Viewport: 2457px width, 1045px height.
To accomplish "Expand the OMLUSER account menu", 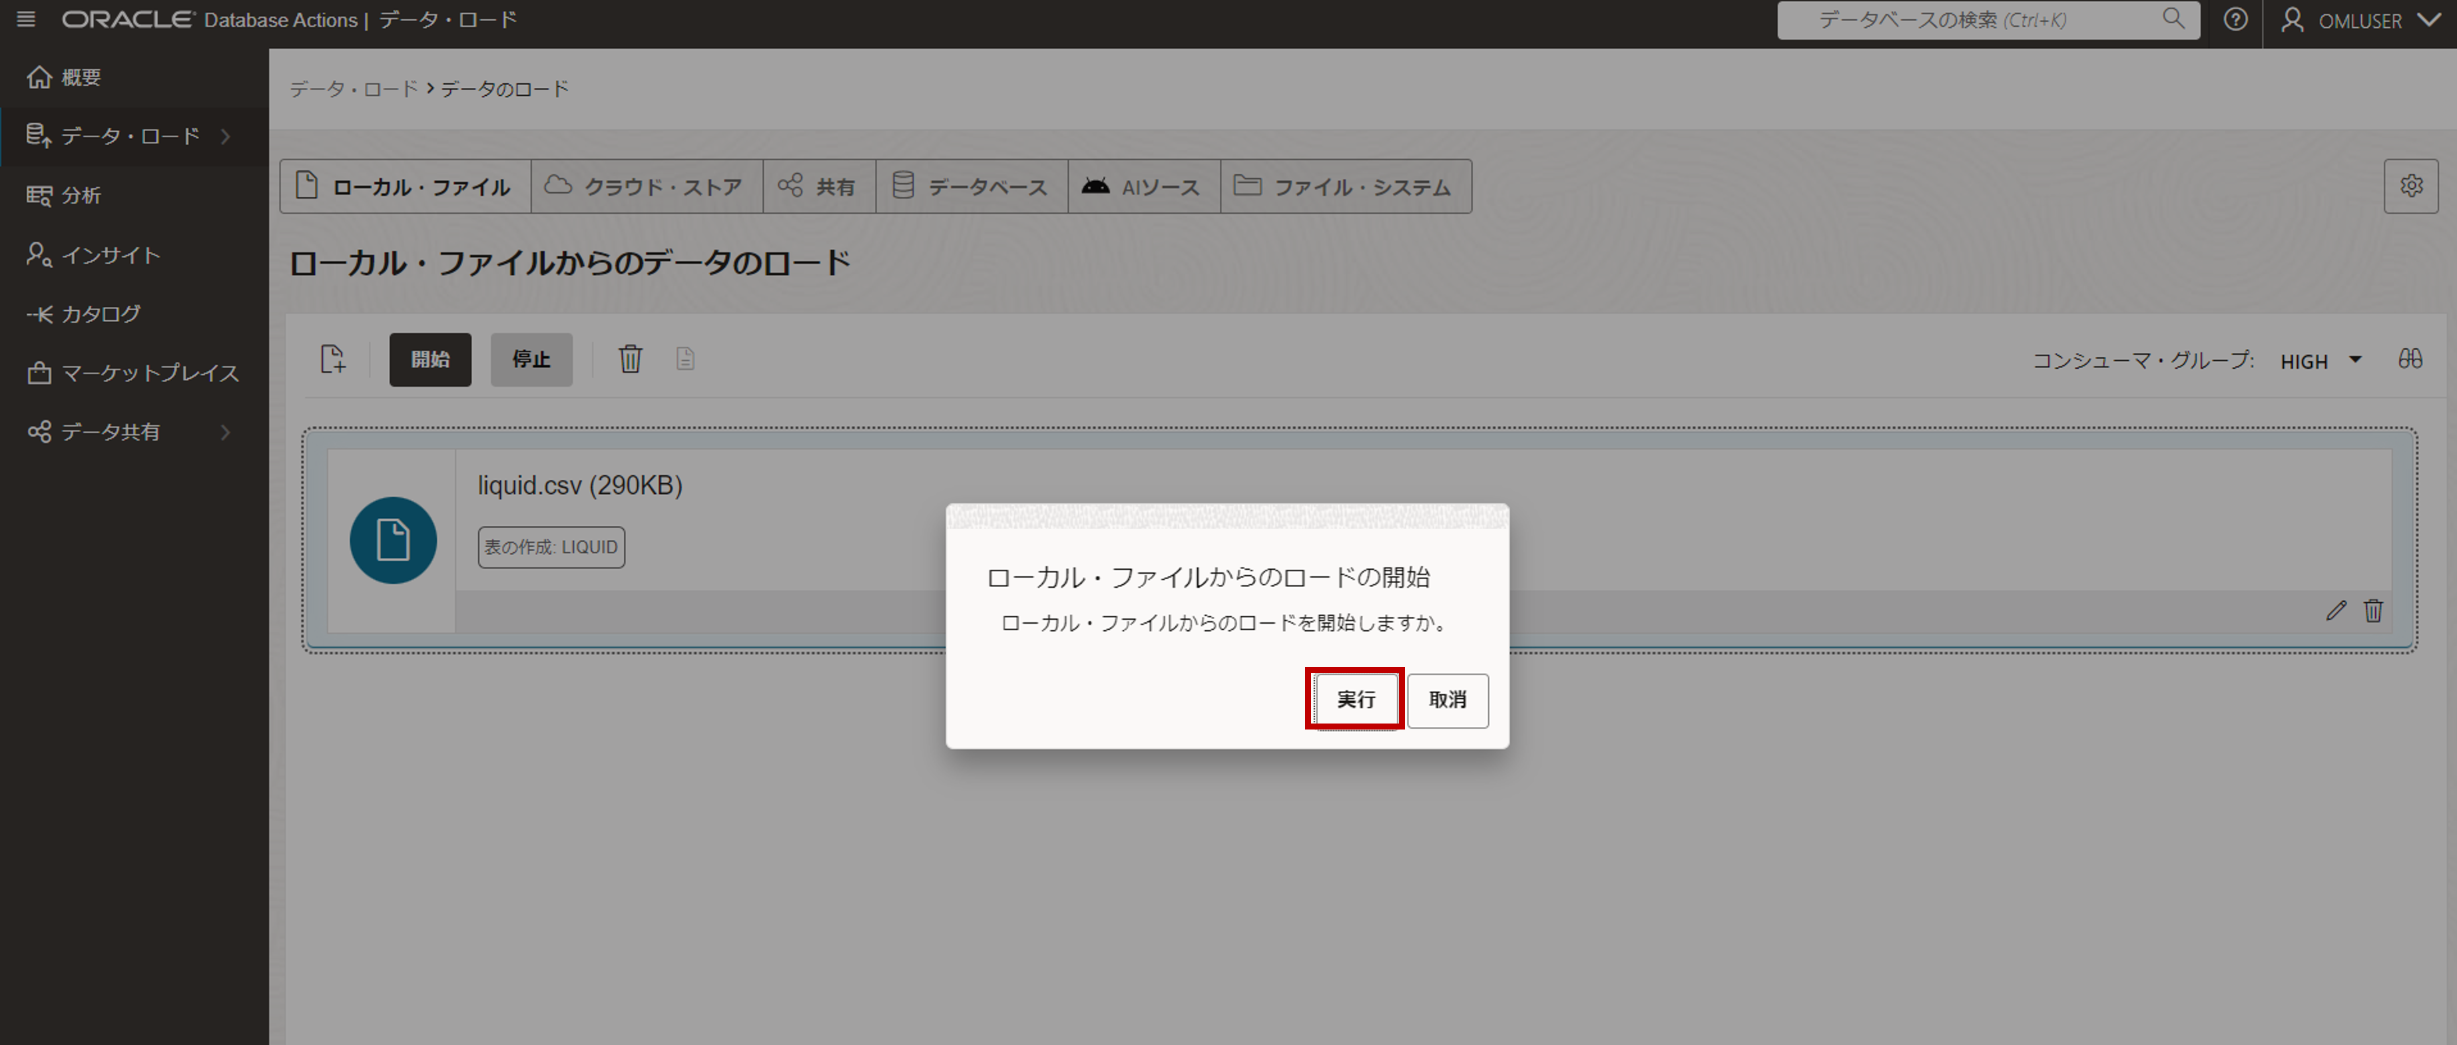I will click(x=2358, y=20).
